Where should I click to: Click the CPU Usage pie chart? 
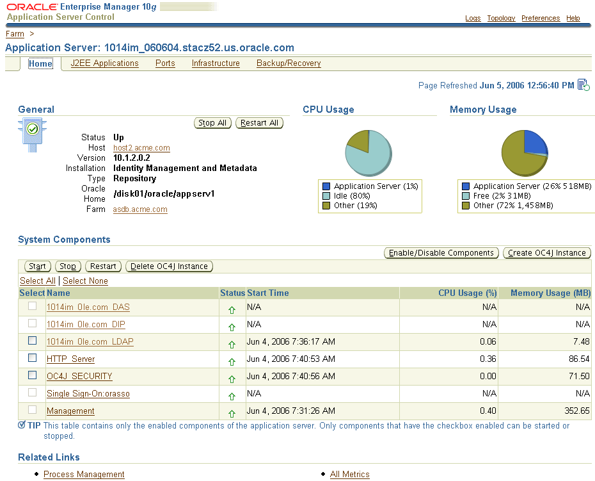coord(369,153)
